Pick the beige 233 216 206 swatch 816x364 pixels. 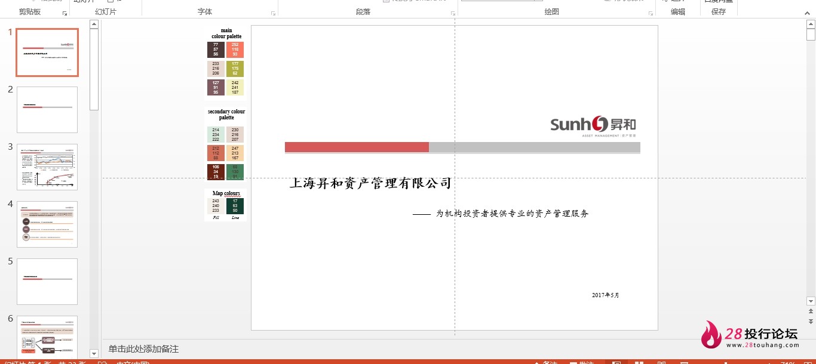point(216,69)
